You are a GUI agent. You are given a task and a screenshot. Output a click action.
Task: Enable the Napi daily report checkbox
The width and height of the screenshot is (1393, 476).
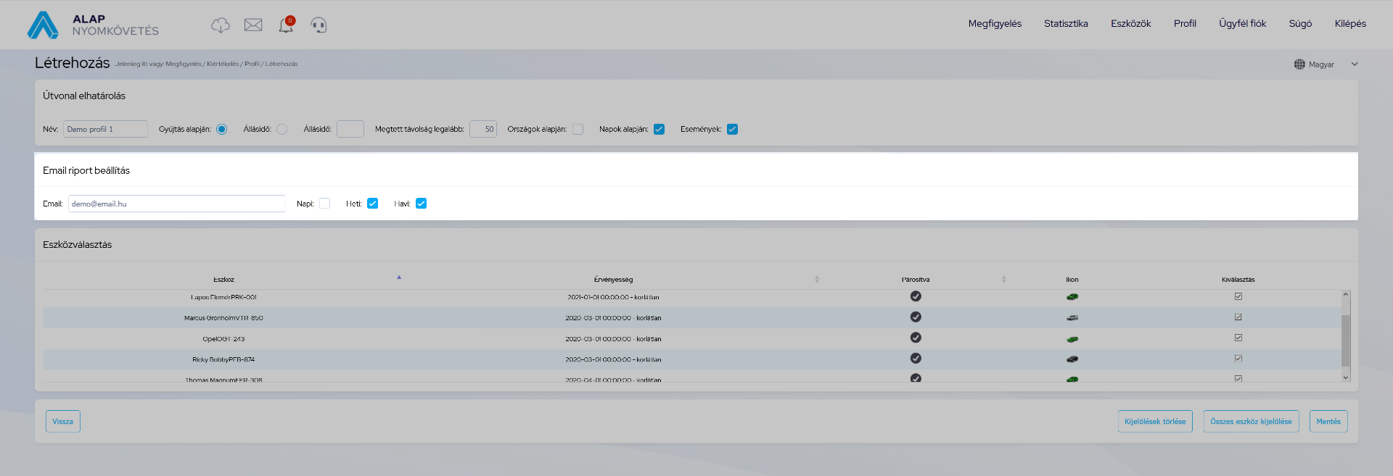[x=324, y=204]
